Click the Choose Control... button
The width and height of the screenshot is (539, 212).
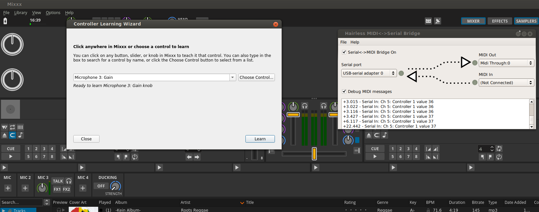(x=256, y=78)
